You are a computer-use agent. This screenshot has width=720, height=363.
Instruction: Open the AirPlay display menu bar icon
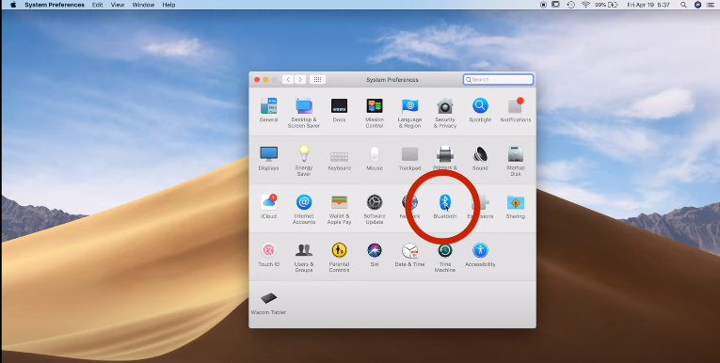pos(555,5)
